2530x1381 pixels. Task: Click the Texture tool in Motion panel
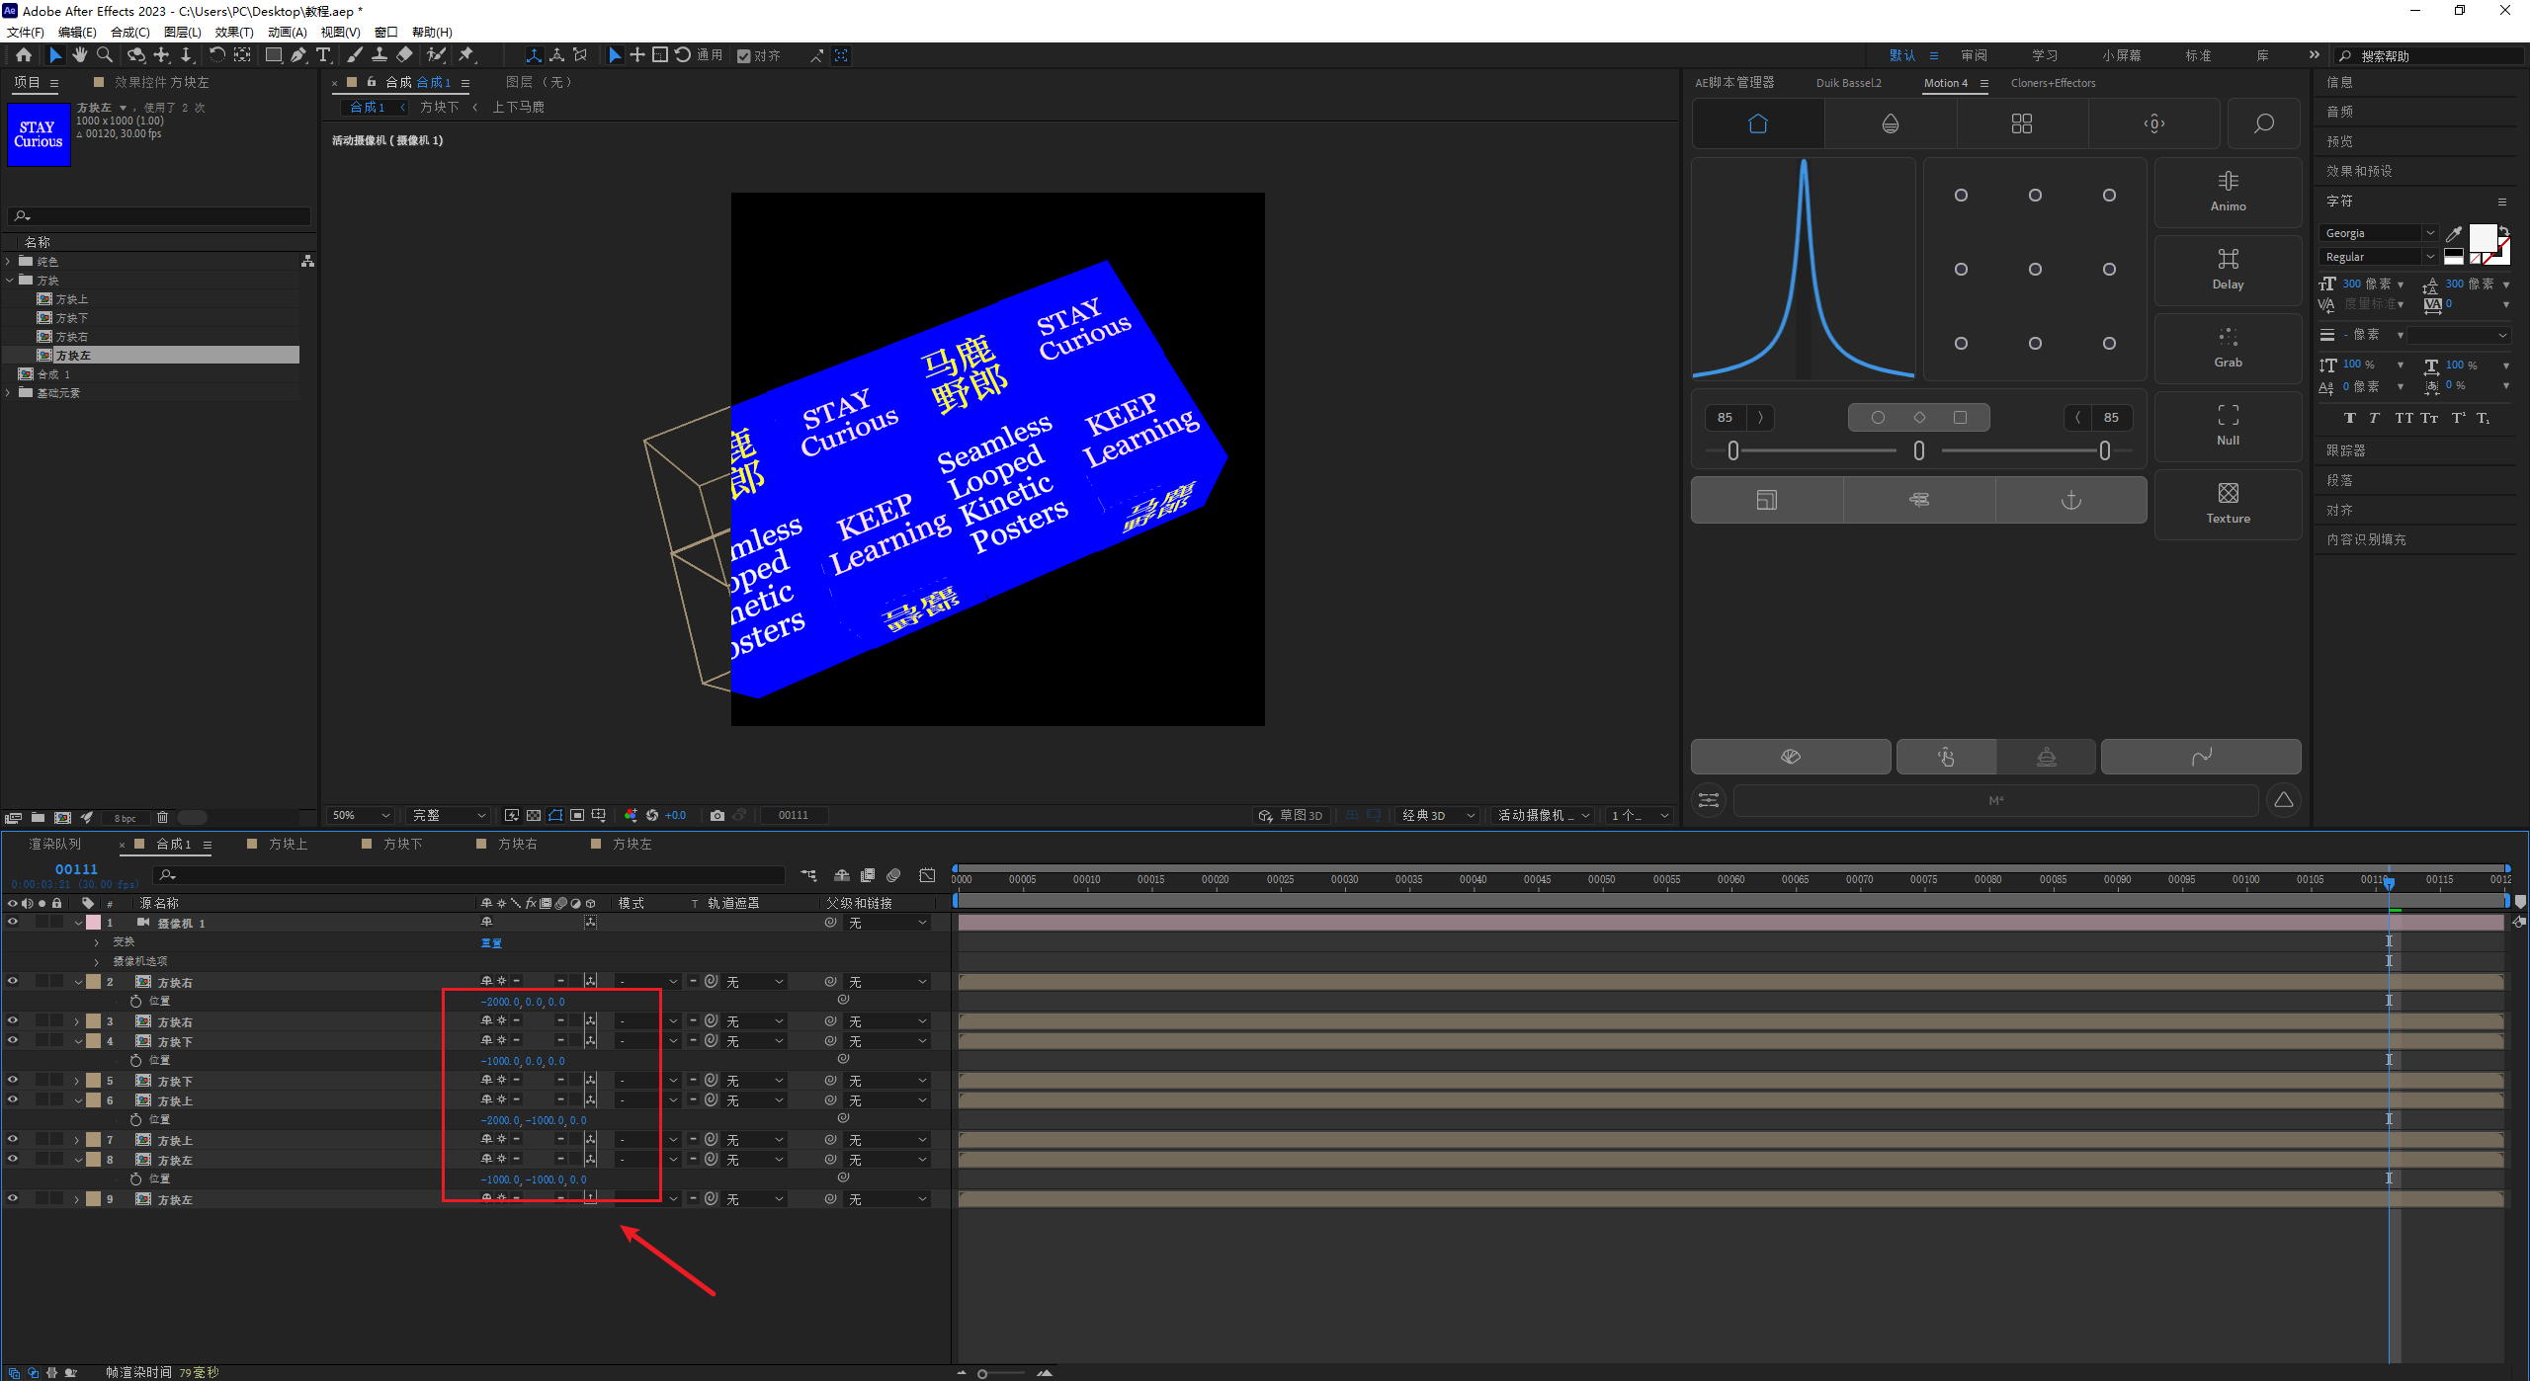(2228, 503)
